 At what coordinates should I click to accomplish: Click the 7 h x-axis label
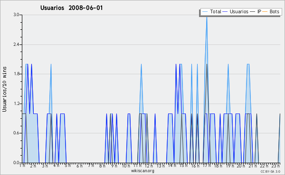[x=91, y=166]
